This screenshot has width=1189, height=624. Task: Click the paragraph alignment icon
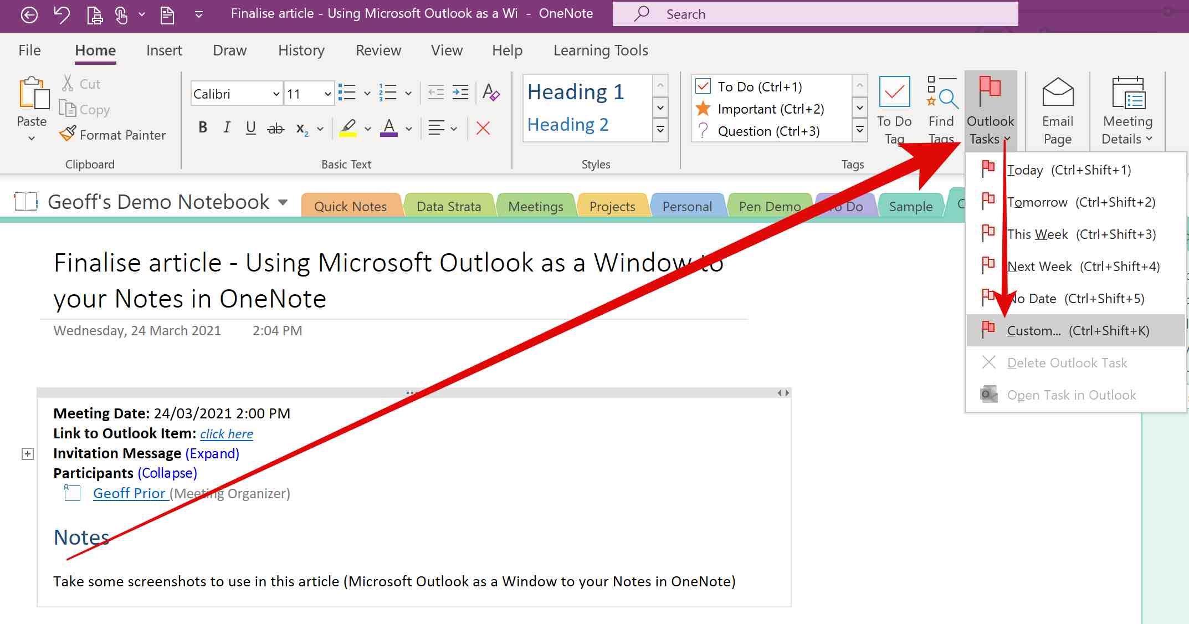437,128
